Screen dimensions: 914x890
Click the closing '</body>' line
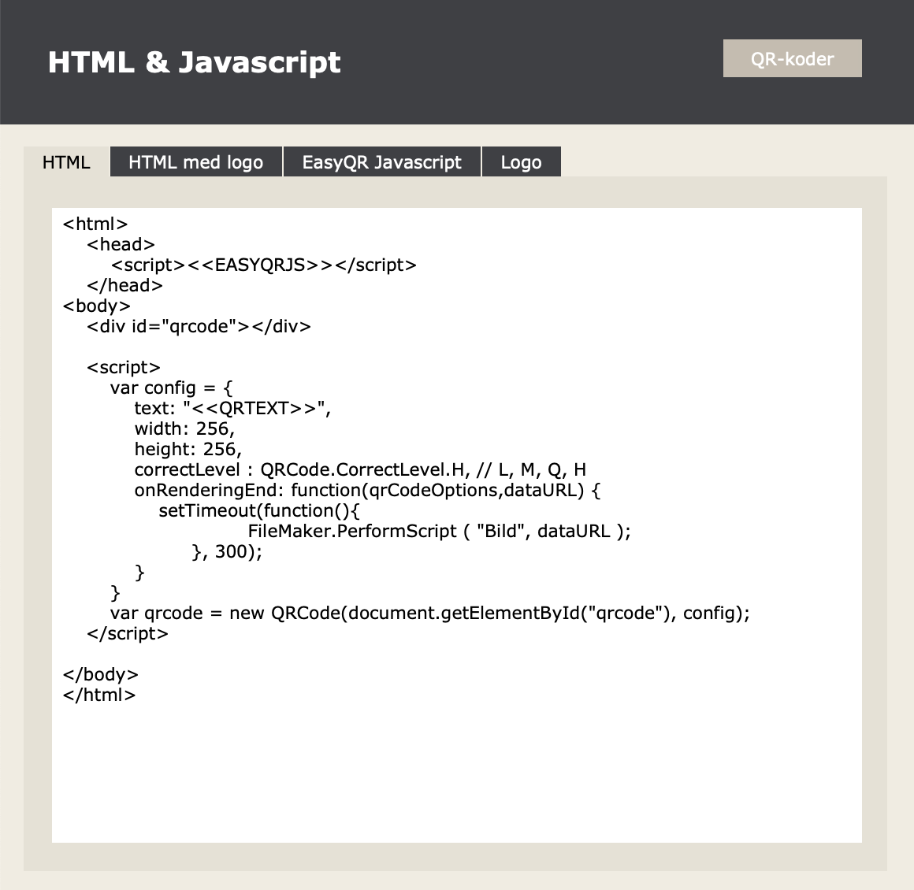coord(100,674)
